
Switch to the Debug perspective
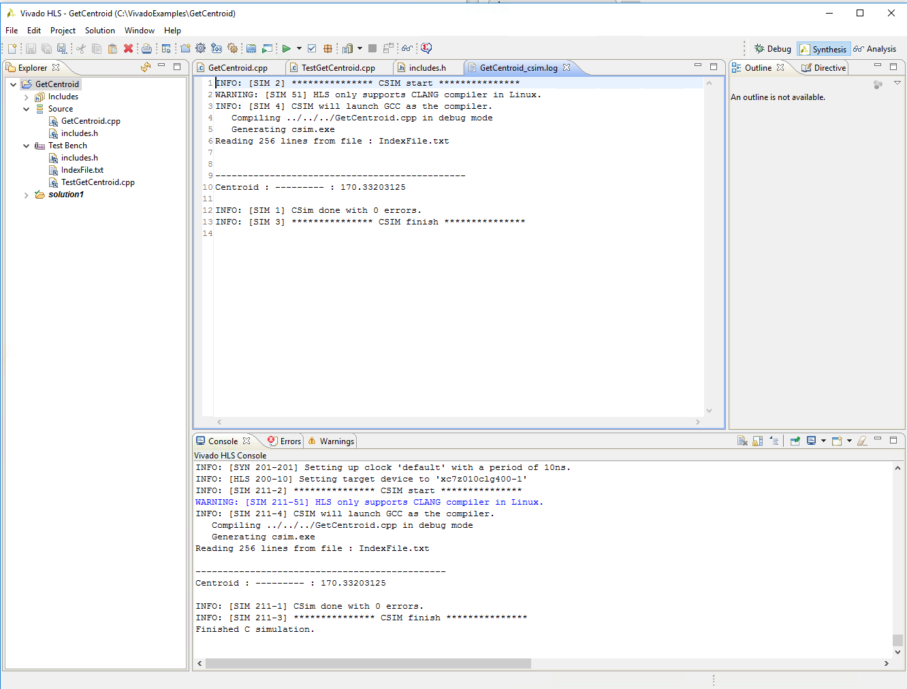pyautogui.click(x=772, y=49)
